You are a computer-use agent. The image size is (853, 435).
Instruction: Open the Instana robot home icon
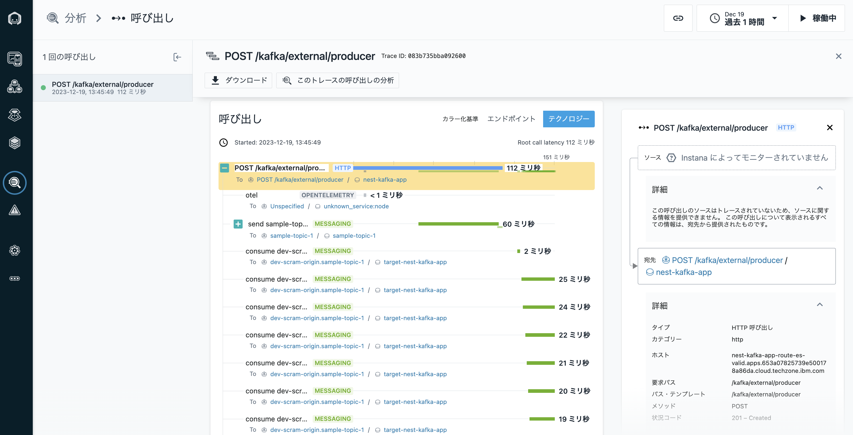[14, 18]
